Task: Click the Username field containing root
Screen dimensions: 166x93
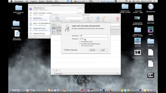Action: (x=94, y=36)
